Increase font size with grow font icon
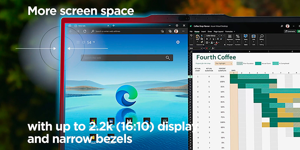The height and width of the screenshot is (150, 300). coord(218,39)
